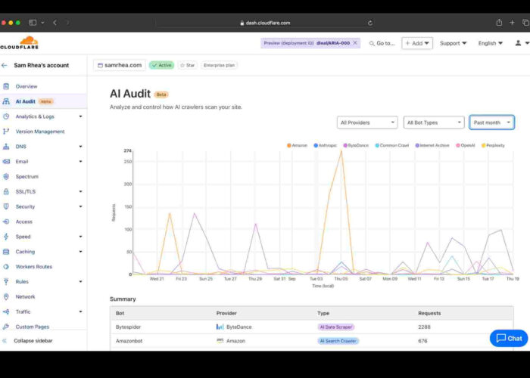Toggle OpenAI series in chart legend

click(466, 145)
